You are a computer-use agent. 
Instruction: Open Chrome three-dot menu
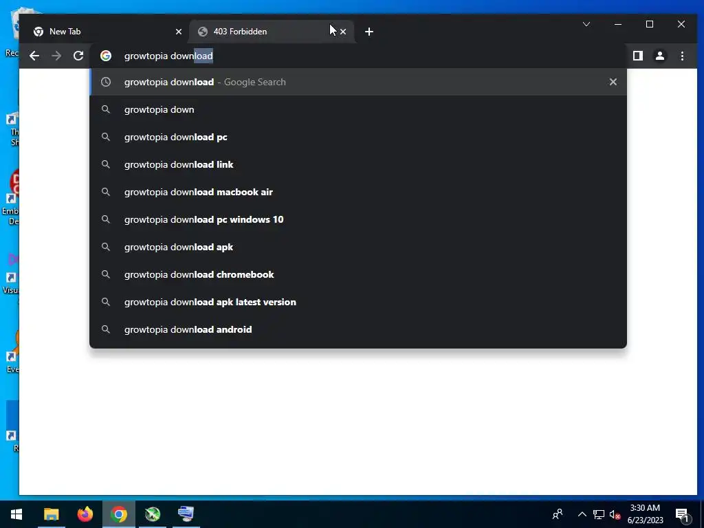(x=682, y=56)
